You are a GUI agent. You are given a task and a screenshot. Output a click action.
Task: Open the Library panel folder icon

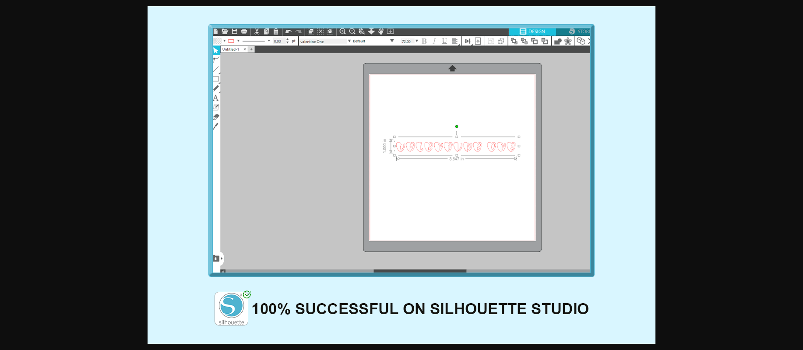tap(216, 259)
